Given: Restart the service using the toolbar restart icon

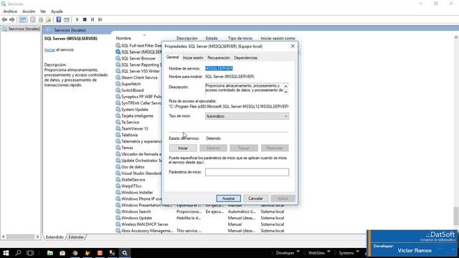Looking at the screenshot, I should (100, 19).
